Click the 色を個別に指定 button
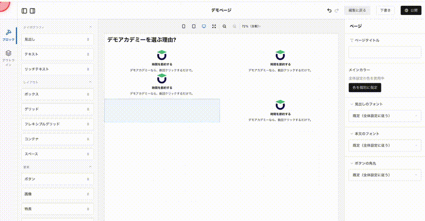The height and width of the screenshot is (221, 425). [365, 88]
